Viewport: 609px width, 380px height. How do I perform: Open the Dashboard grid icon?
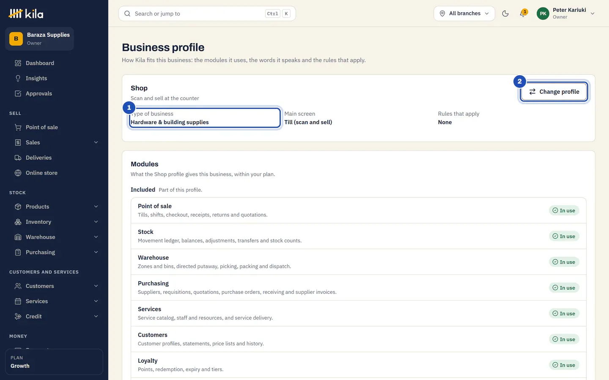[18, 63]
